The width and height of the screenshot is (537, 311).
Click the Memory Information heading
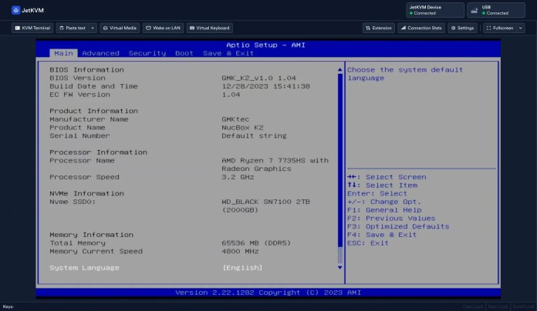[x=92, y=235]
